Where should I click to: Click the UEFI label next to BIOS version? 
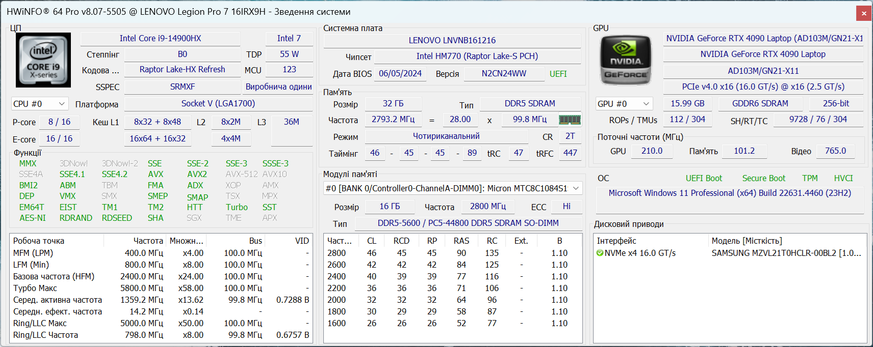[558, 74]
